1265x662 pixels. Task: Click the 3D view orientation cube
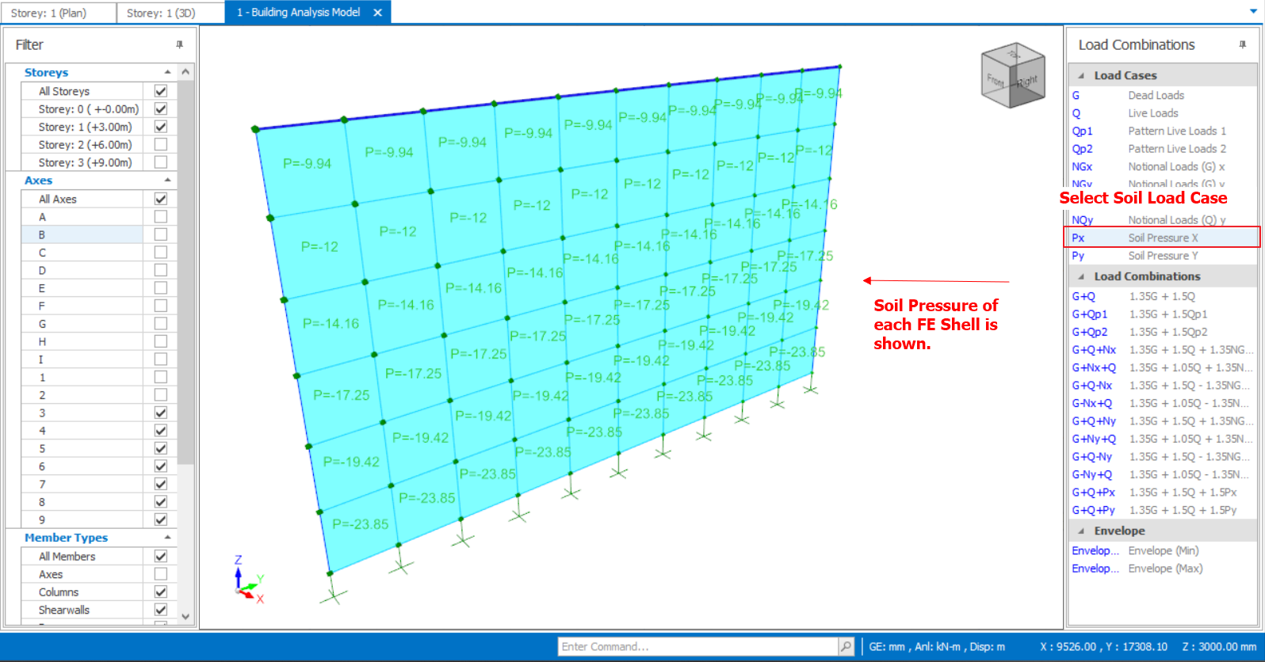click(x=1013, y=76)
